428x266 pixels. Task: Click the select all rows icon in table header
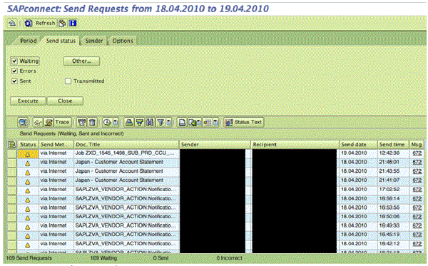tap(11, 145)
